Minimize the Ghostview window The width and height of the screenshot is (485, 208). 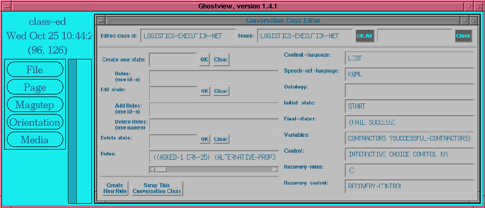pyautogui.click(x=469, y=6)
